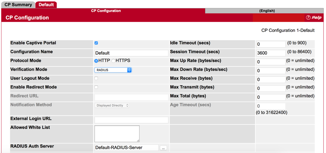Edit the Max Up Rate field
This screenshot has width=326, height=153.
[271, 62]
